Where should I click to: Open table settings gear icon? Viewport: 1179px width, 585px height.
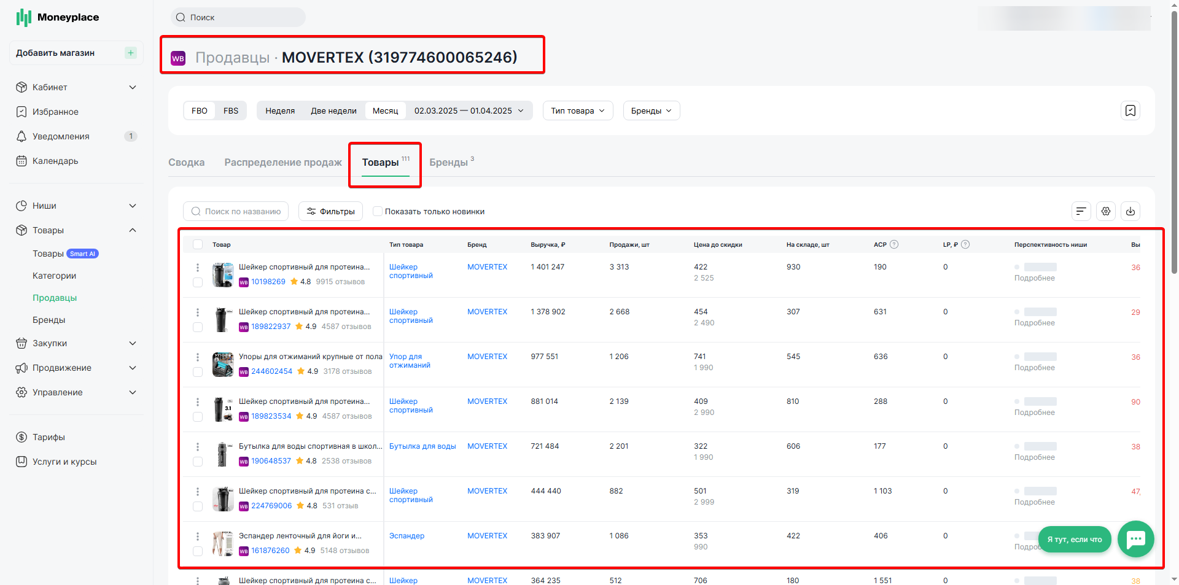pos(1106,211)
